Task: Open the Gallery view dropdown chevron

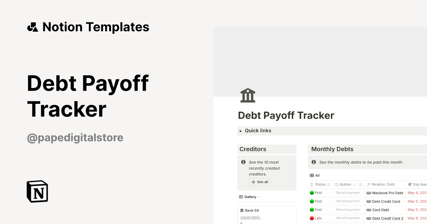Action: pyautogui.click(x=259, y=197)
